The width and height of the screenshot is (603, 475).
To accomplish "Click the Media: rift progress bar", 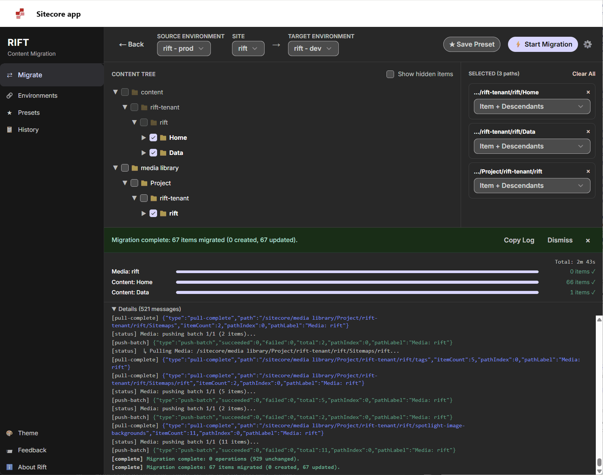I will click(357, 272).
